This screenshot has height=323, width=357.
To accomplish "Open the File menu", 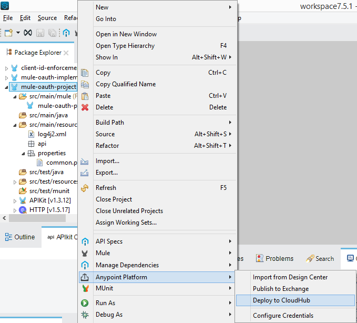I will [8, 18].
